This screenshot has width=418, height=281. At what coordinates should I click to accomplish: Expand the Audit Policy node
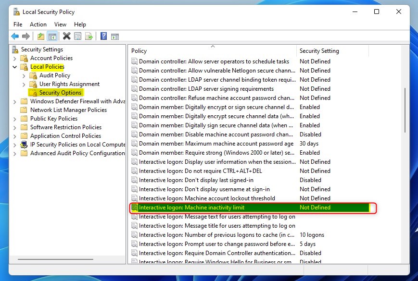click(24, 75)
